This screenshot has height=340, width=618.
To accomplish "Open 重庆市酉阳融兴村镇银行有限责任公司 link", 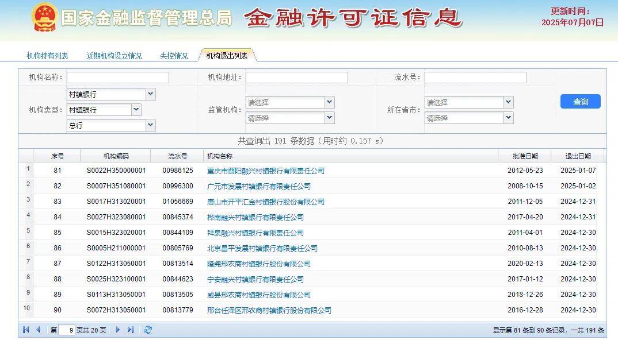I will [x=266, y=171].
